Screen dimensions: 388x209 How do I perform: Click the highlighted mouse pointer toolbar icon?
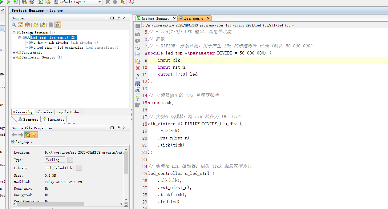[x=123, y=2]
